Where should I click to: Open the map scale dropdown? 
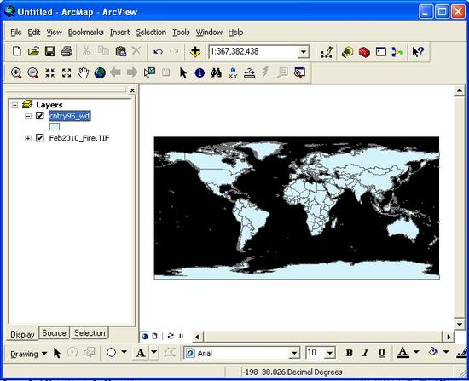pyautogui.click(x=304, y=52)
